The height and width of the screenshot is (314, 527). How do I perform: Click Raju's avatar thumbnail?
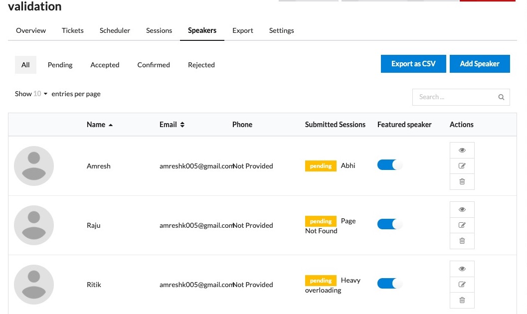pos(34,225)
